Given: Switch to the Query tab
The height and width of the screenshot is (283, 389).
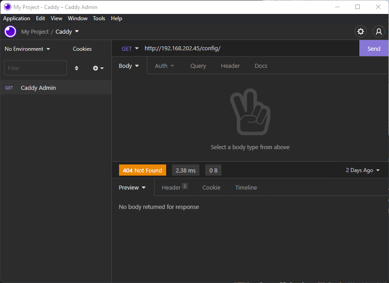Looking at the screenshot, I should coord(198,66).
